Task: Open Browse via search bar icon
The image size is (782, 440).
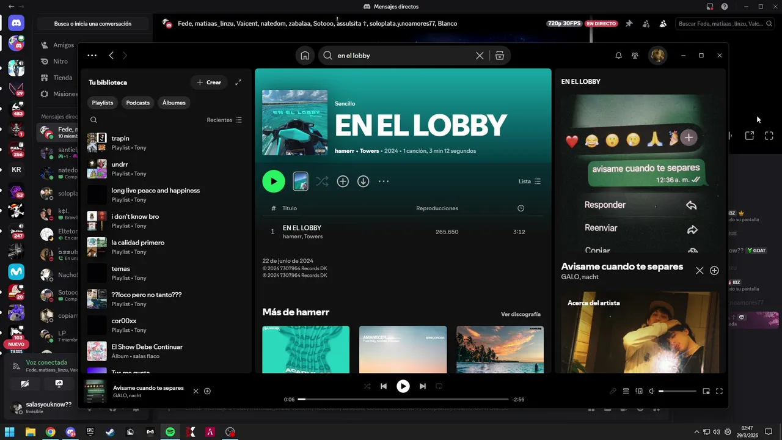Action: coord(500,56)
